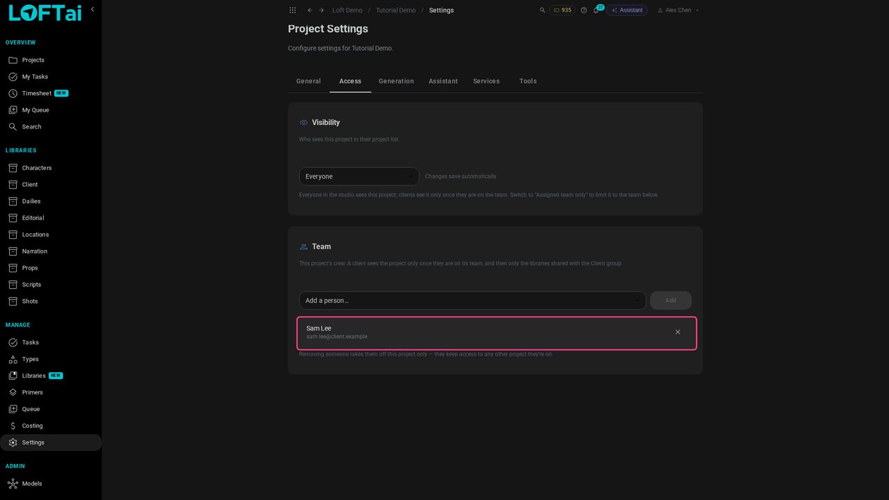Go to the Tutorial Demo breadcrumb
This screenshot has width=889, height=500.
(396, 10)
